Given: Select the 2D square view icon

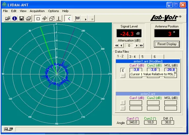Looking at the screenshot, I should coord(38,18).
